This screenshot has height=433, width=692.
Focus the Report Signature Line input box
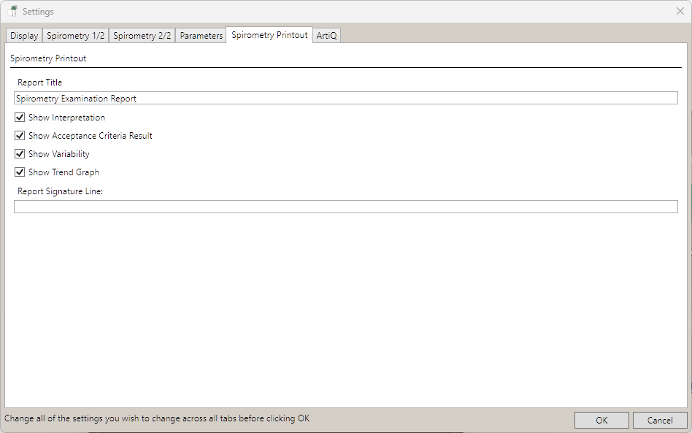345,207
